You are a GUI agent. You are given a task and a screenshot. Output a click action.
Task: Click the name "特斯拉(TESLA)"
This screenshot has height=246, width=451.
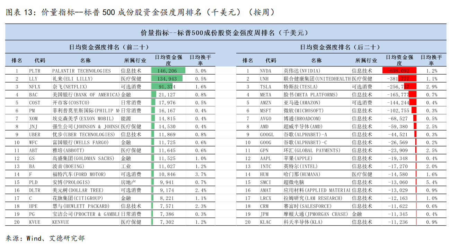pos(300,87)
